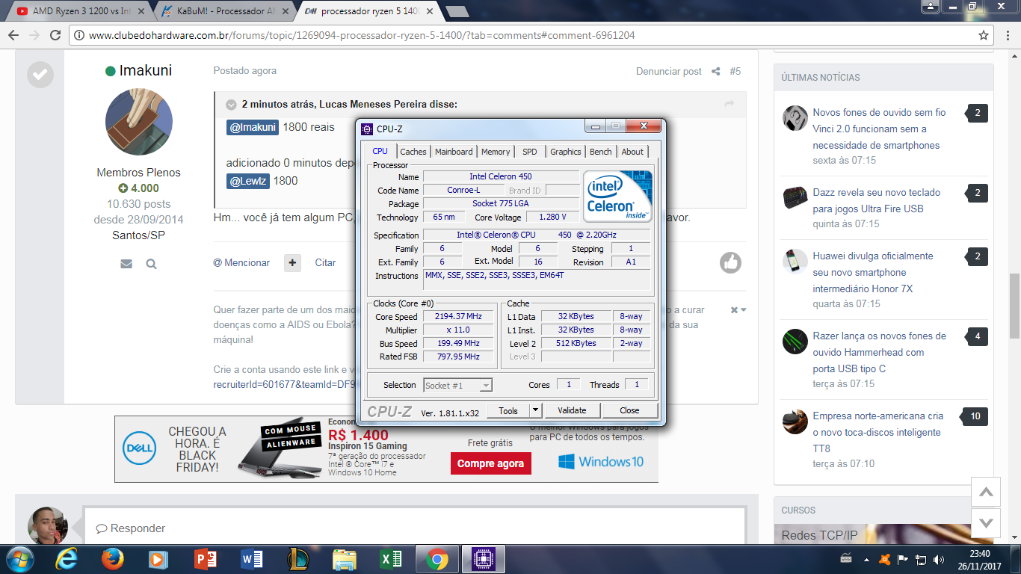This screenshot has width=1021, height=574.
Task: Open Dazz Ultra Fire USB keyboard news
Action: 877,200
